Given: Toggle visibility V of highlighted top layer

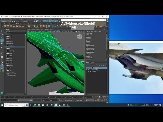Looking at the screenshot, I should point(87,68).
